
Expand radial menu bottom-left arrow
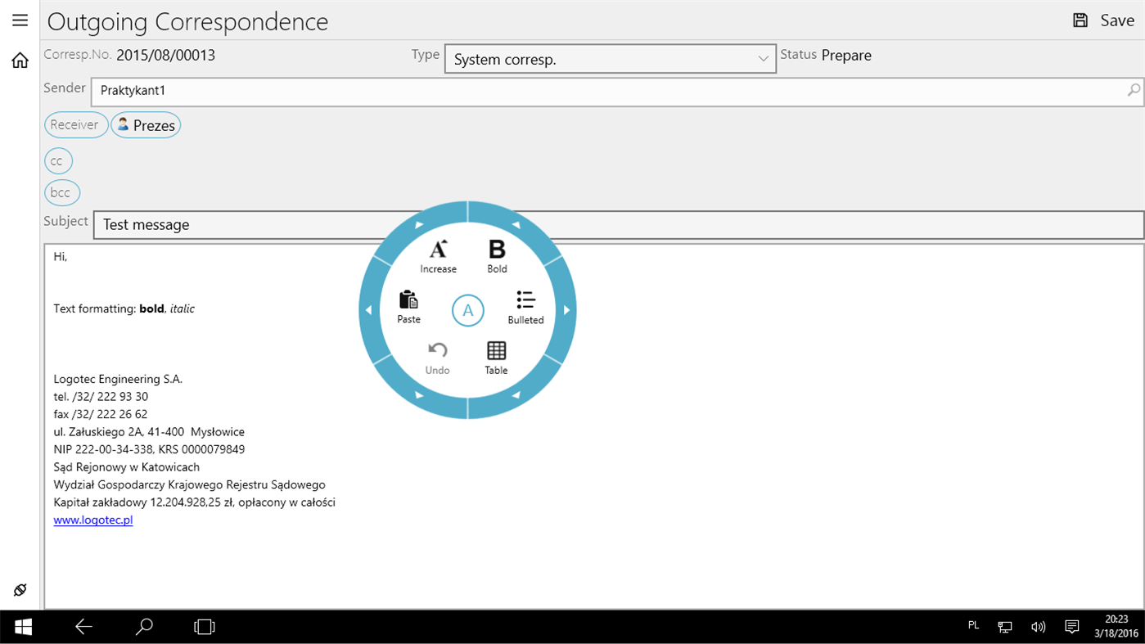419,395
